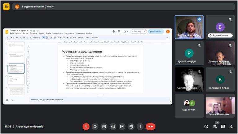Click the Фон background button
This screenshot has width=238, height=134.
click(x=74, y=37)
